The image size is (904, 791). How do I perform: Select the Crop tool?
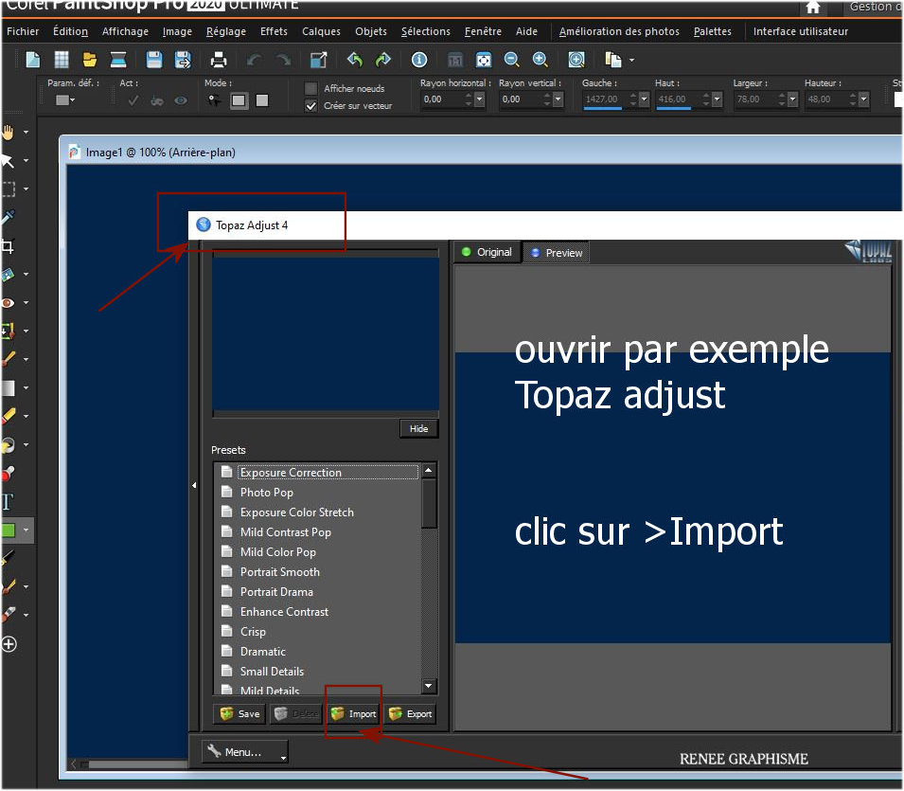pos(9,245)
